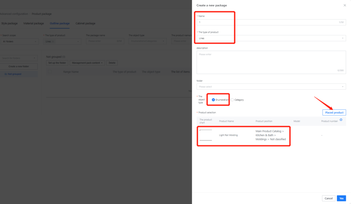
Task: Click the Product position column header
Action: click(x=264, y=121)
